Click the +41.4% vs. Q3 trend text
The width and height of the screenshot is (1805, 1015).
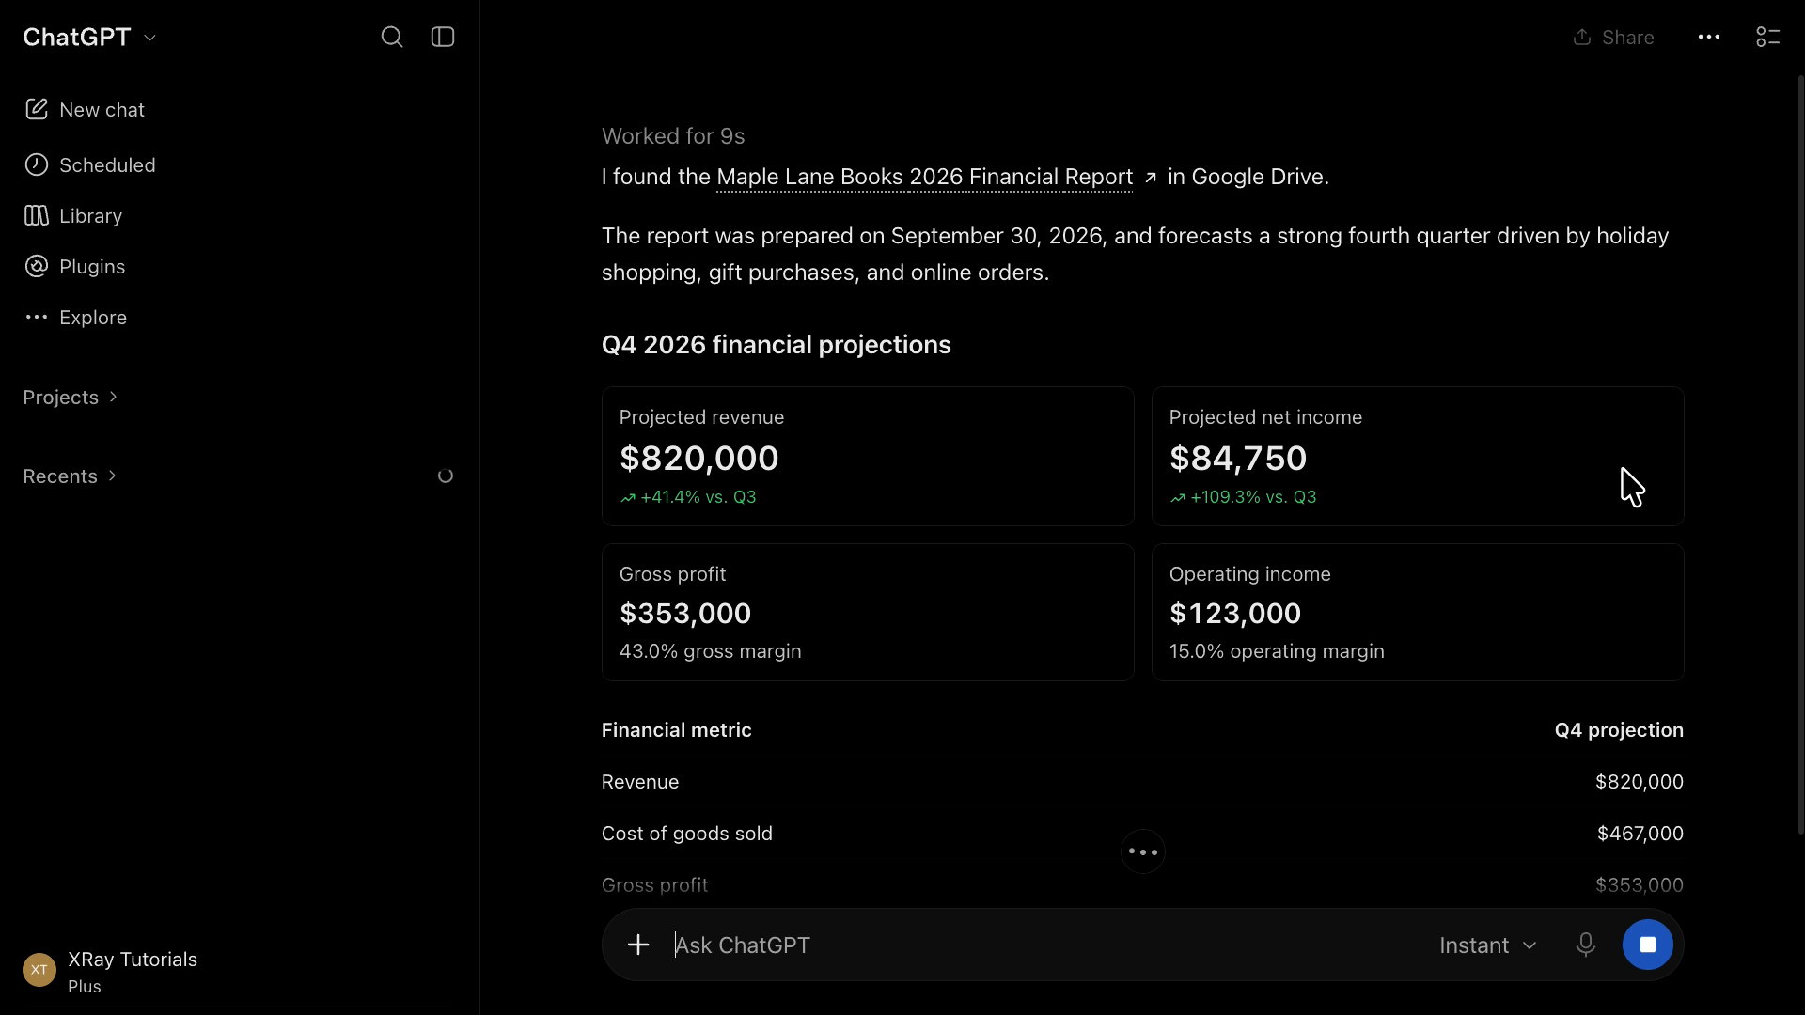point(698,497)
